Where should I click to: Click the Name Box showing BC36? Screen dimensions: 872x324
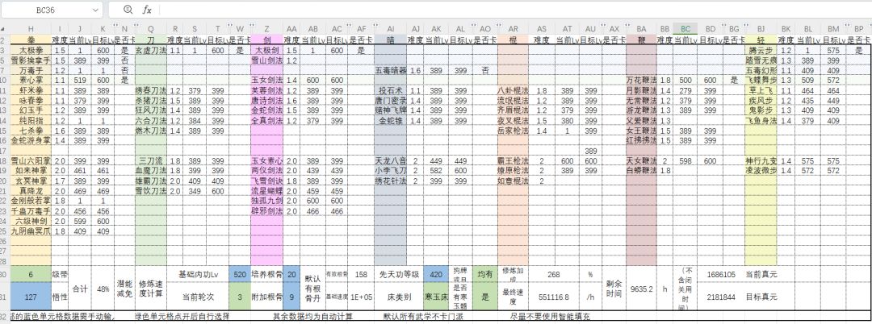tap(45, 10)
